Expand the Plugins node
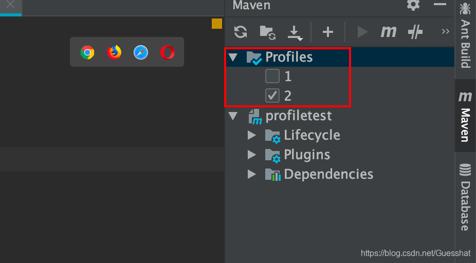Viewport: 476px width, 263px height. (252, 155)
